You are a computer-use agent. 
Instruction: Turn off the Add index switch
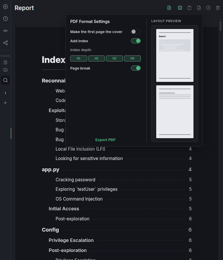pyautogui.click(x=136, y=41)
